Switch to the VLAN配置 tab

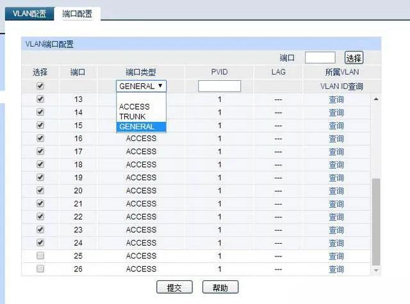point(29,13)
